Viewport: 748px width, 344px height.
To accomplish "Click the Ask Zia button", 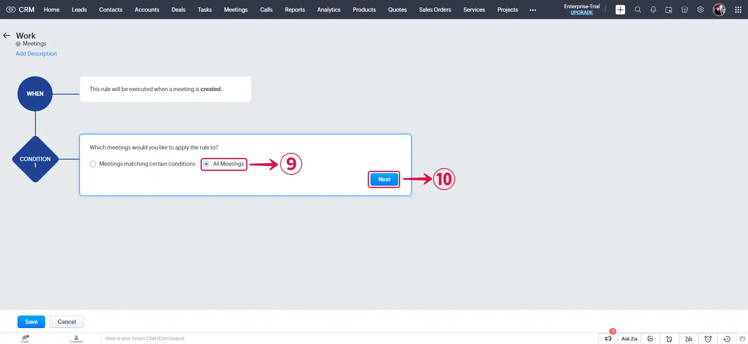I will point(629,339).
